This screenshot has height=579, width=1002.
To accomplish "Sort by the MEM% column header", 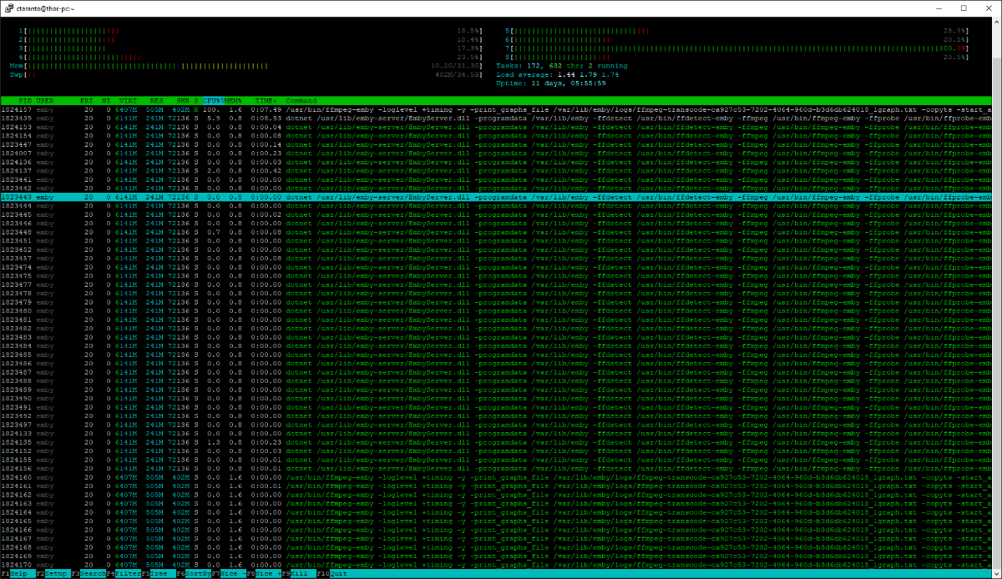I will [232, 100].
